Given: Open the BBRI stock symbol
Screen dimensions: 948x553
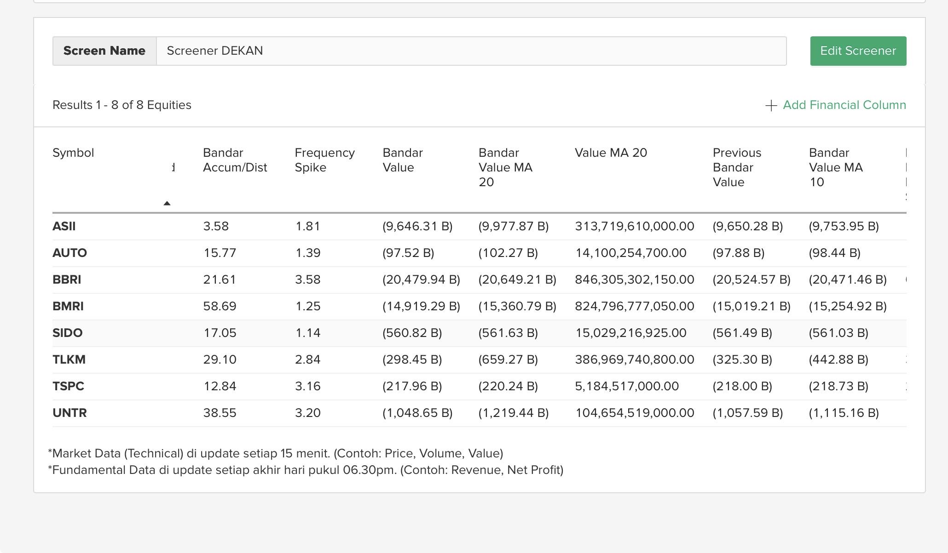Looking at the screenshot, I should [x=67, y=280].
